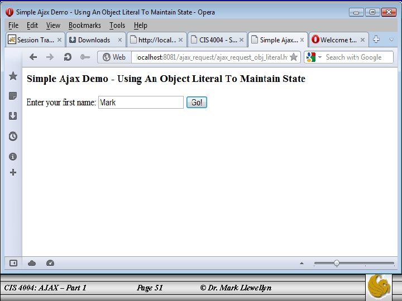Click the Back navigation arrow

point(33,57)
